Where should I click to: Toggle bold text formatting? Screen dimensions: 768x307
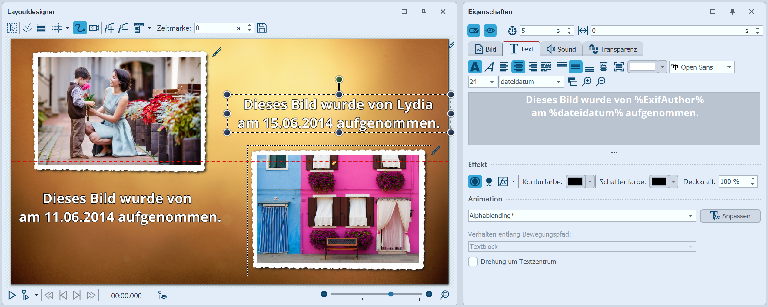click(475, 67)
